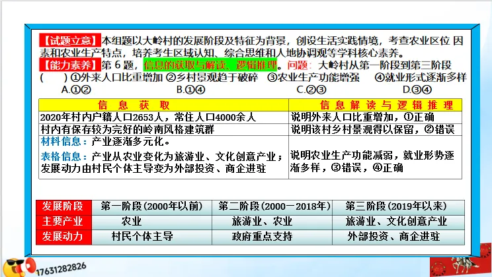Click the cell 外部投资、商企进驻

pos(399,237)
